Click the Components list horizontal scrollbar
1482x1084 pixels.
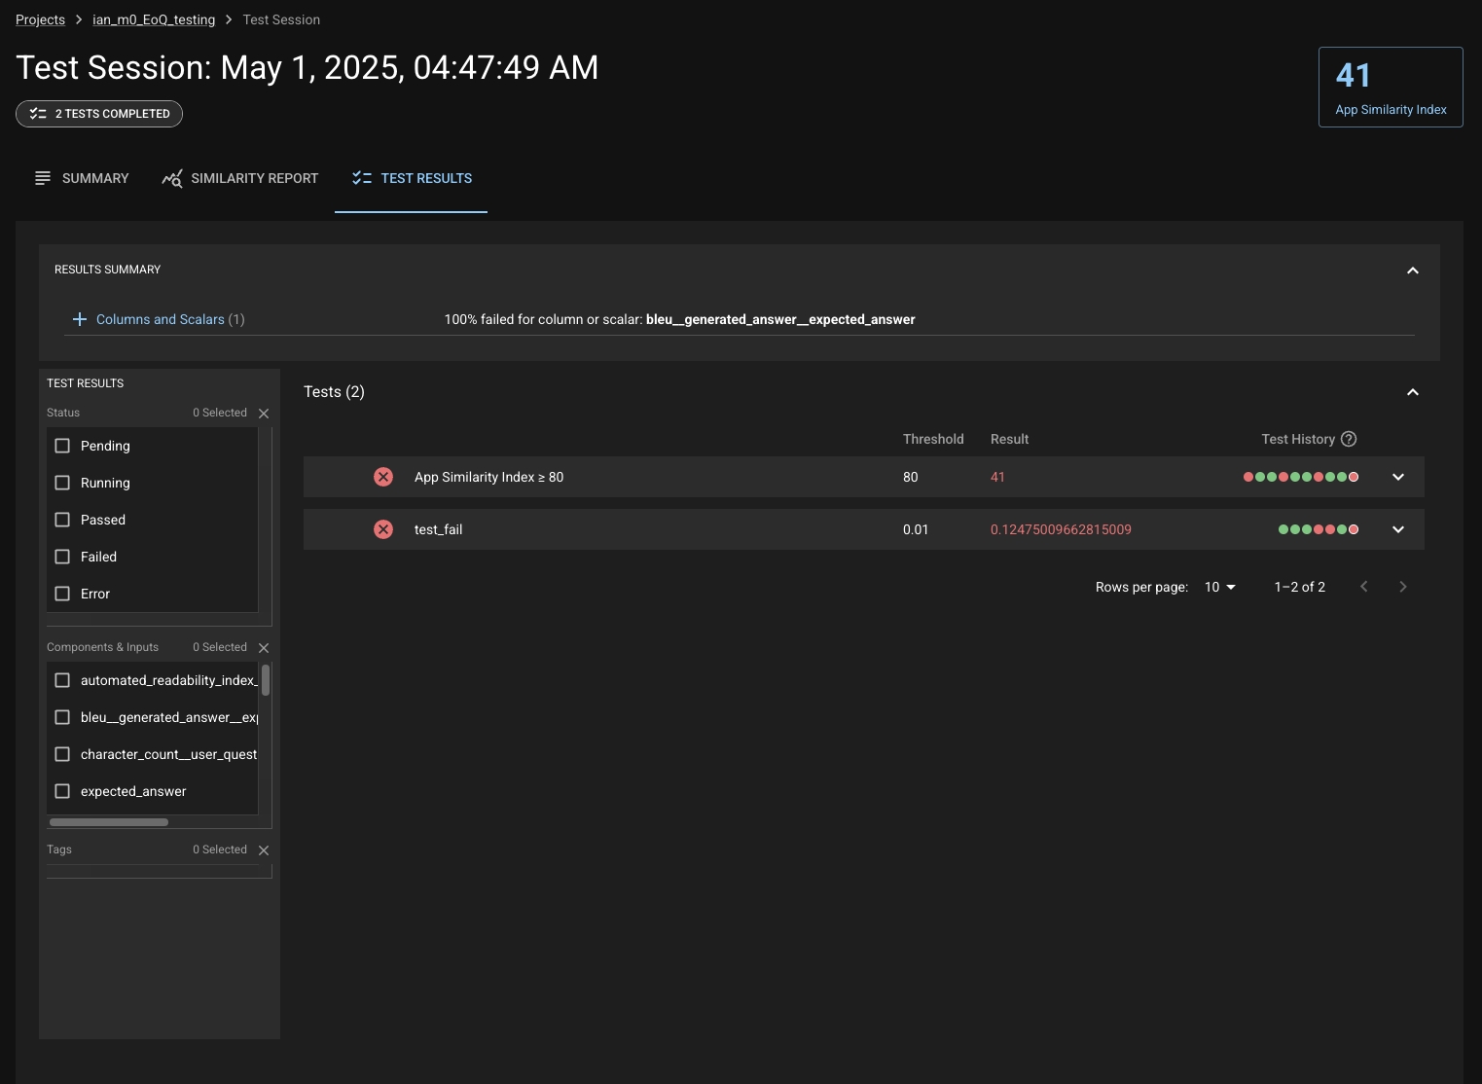tap(109, 822)
